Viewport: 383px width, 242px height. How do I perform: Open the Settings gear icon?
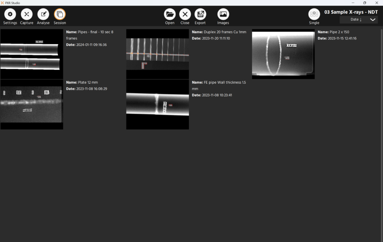click(10, 15)
